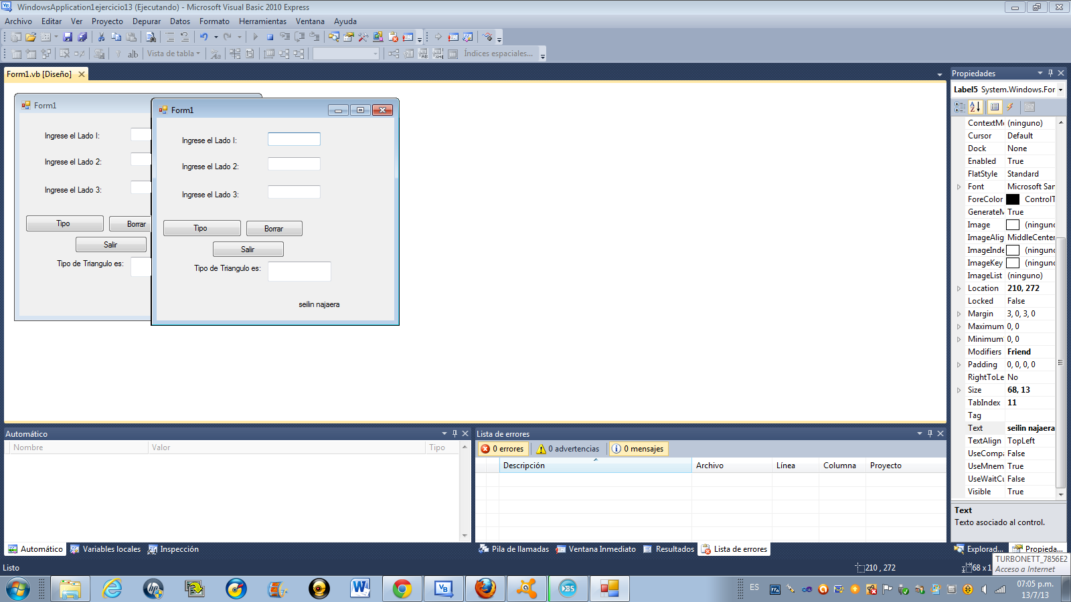Switch to Events view via lightning bolt icon
Viewport: 1071px width, 602px height.
click(1011, 106)
